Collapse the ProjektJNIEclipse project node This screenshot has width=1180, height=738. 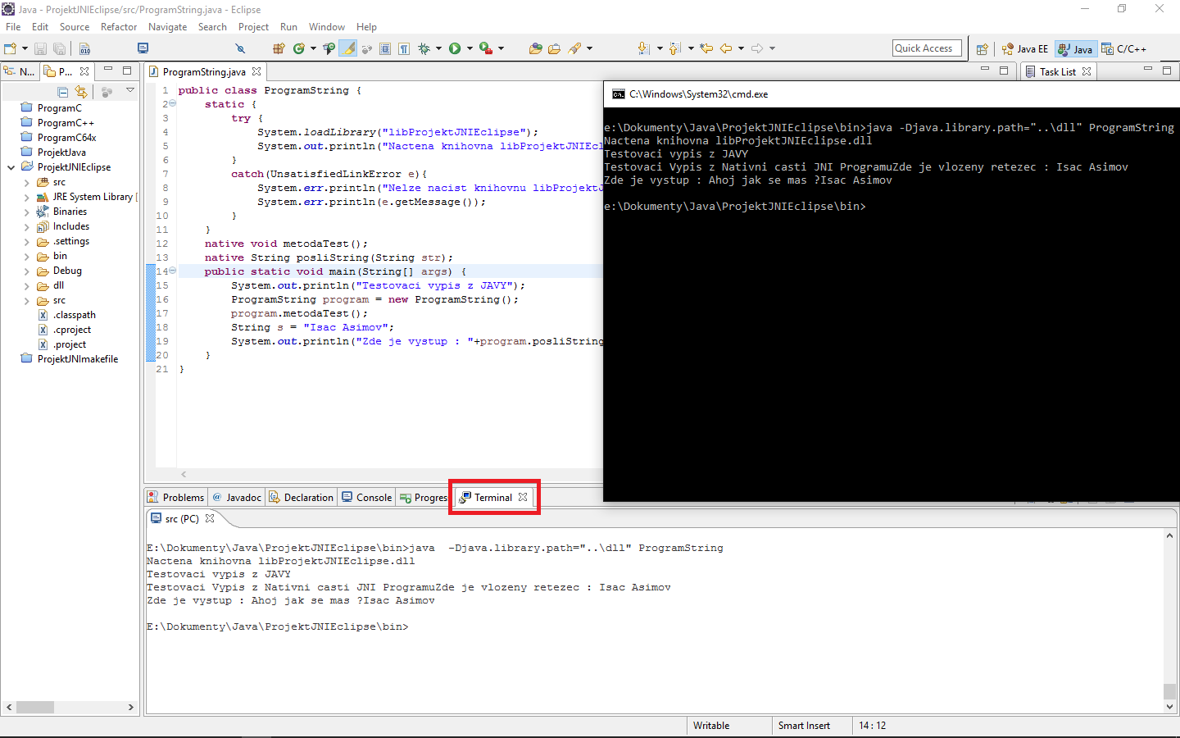[10, 166]
